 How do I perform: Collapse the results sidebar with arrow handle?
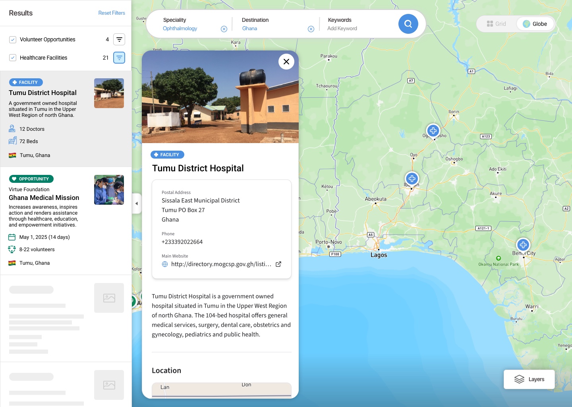click(x=137, y=203)
